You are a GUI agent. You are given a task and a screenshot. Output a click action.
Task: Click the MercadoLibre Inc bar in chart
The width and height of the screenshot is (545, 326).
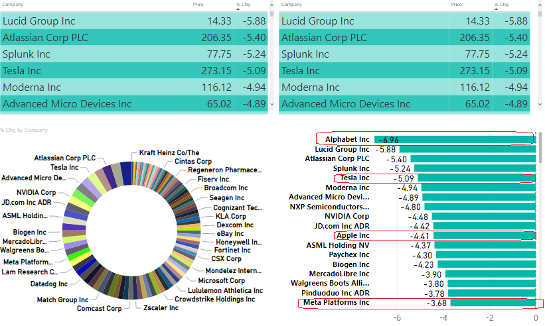click(x=491, y=274)
